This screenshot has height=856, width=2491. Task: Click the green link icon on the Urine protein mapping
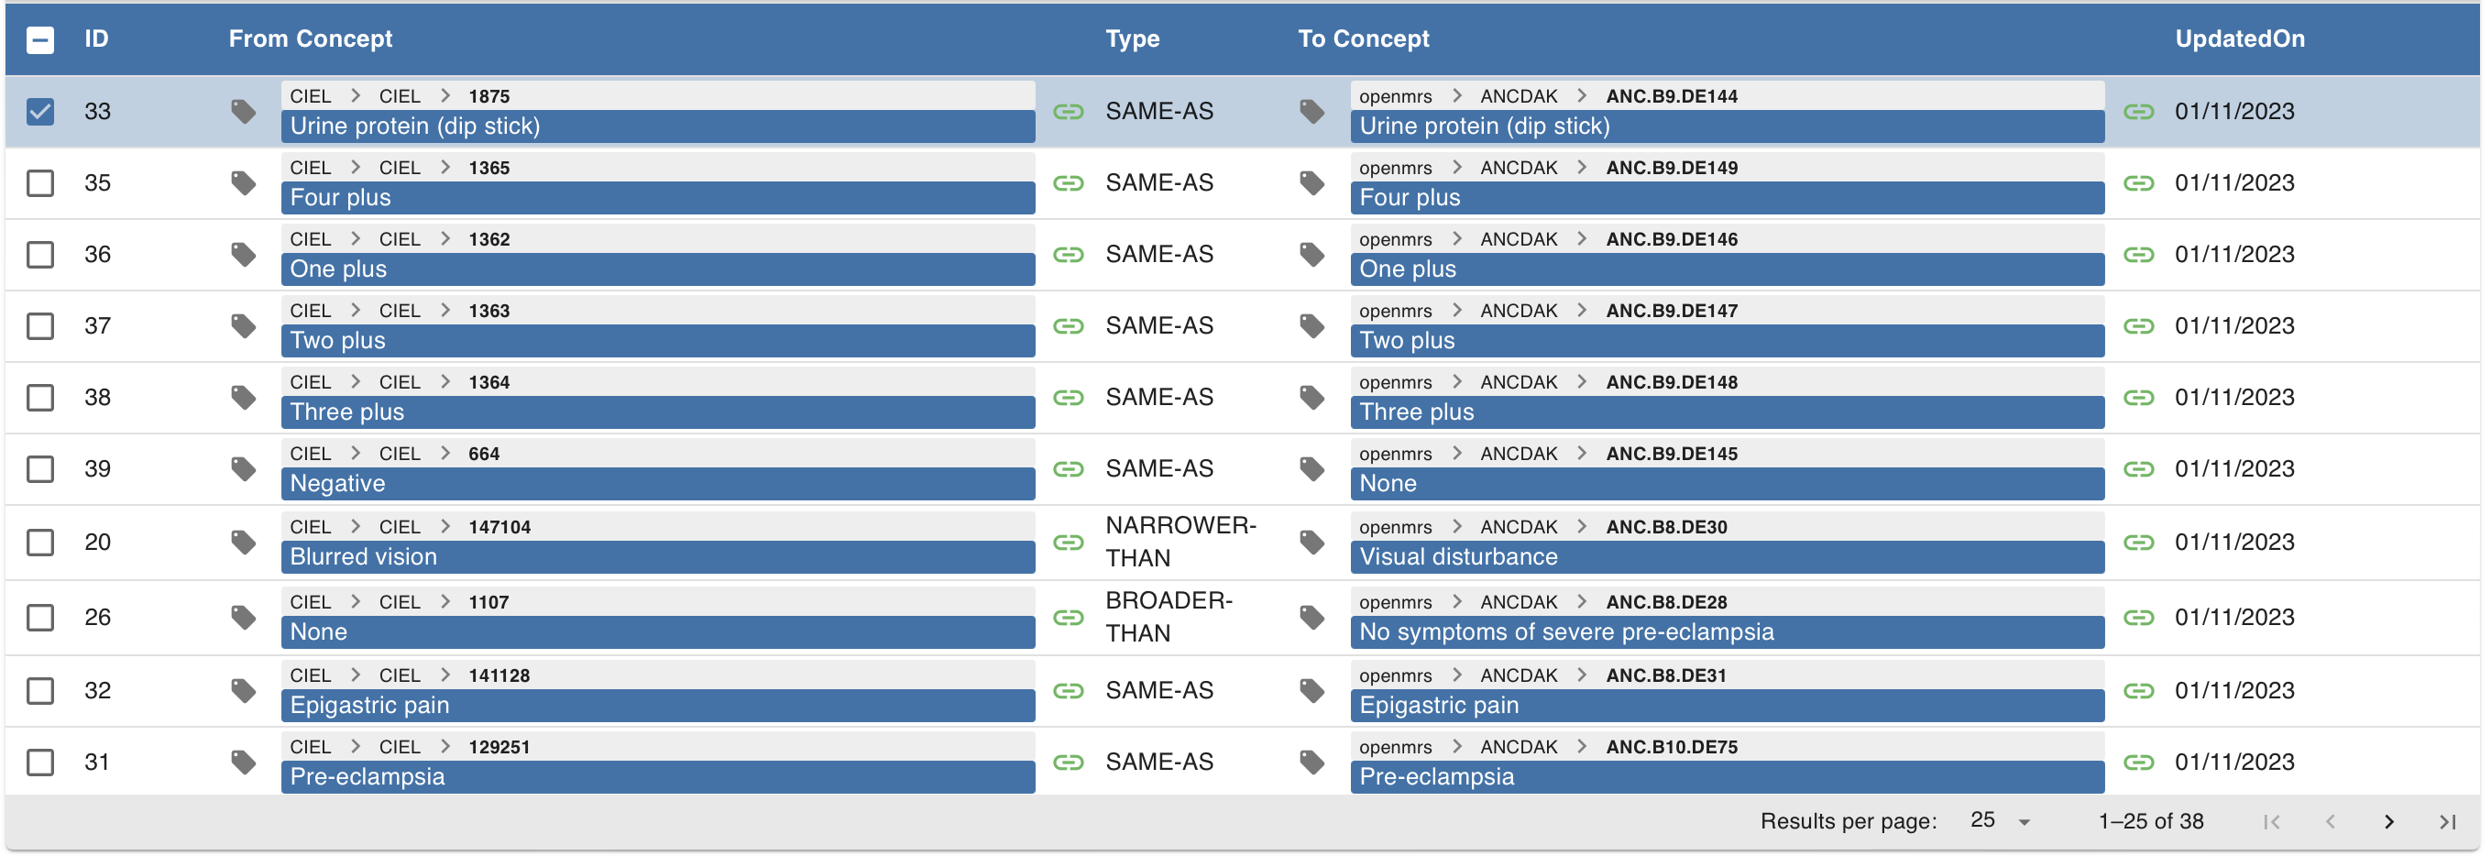[x=1068, y=111]
